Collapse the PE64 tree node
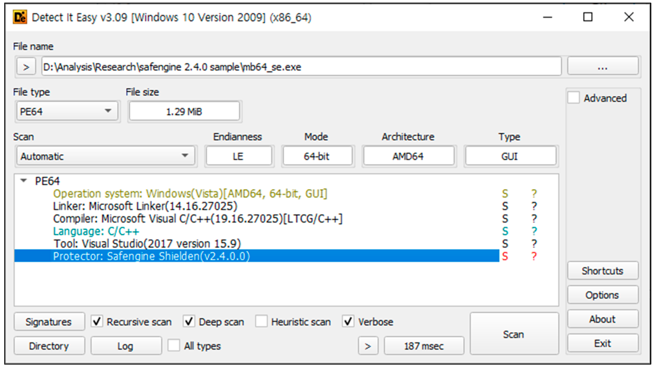Image resolution: width=655 pixels, height=368 pixels. click(24, 181)
